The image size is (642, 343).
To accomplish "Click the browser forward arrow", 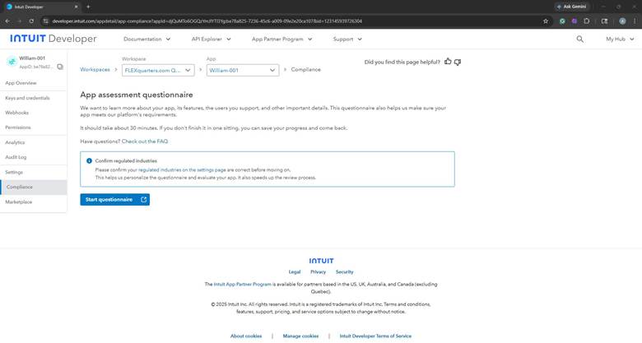I will click(x=19, y=21).
